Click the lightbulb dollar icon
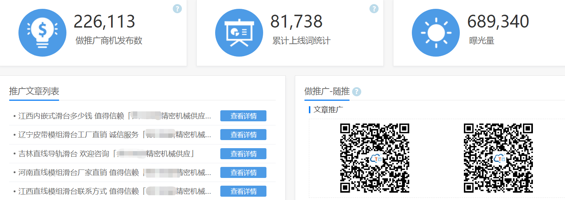 [42, 33]
